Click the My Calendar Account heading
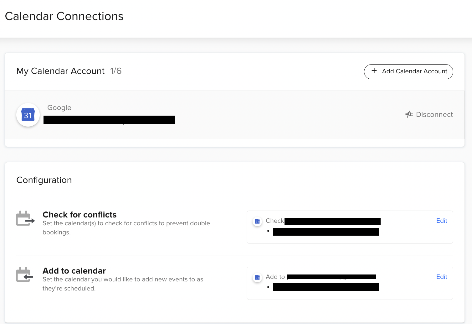 point(60,71)
